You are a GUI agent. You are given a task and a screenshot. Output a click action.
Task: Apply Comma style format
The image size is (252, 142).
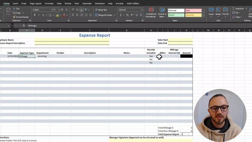coord(132,15)
